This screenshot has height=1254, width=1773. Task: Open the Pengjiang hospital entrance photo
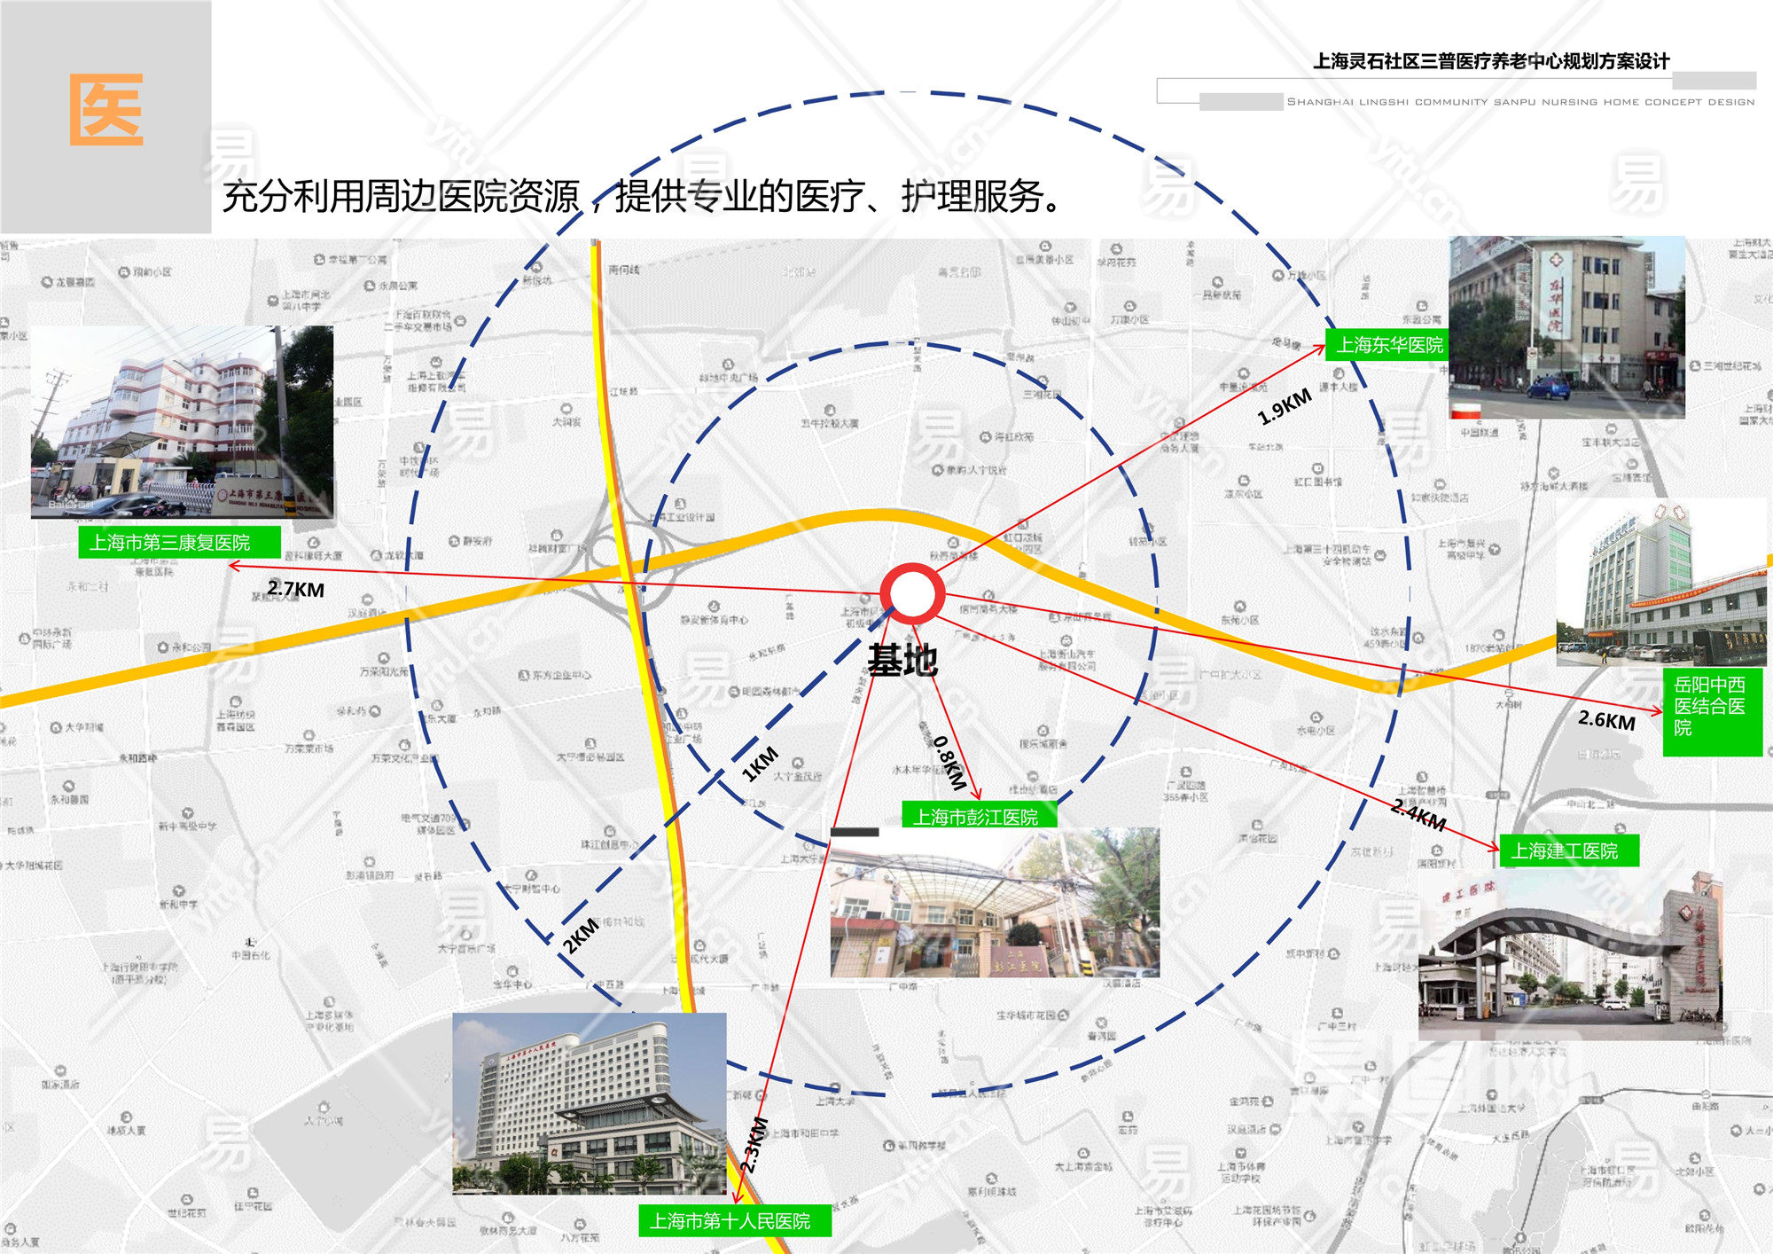pos(994,903)
